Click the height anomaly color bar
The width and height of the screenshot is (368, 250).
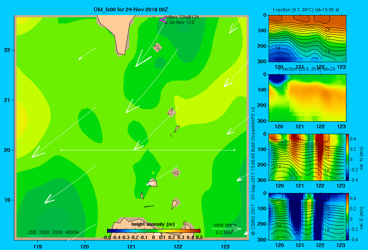click(154, 231)
